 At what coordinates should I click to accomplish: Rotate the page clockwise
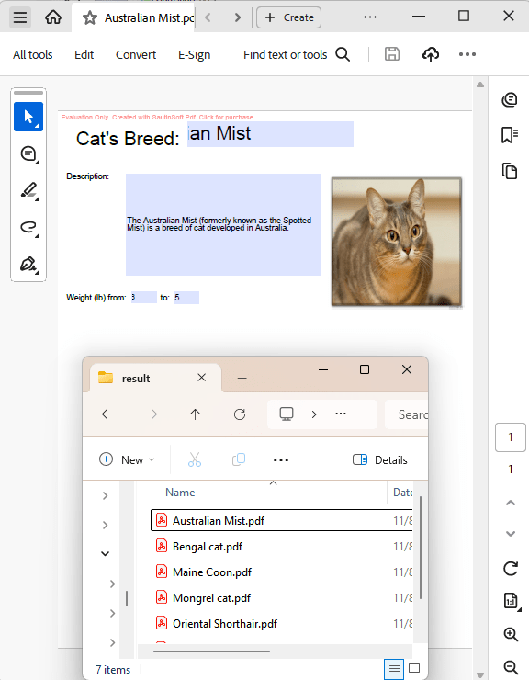click(511, 569)
